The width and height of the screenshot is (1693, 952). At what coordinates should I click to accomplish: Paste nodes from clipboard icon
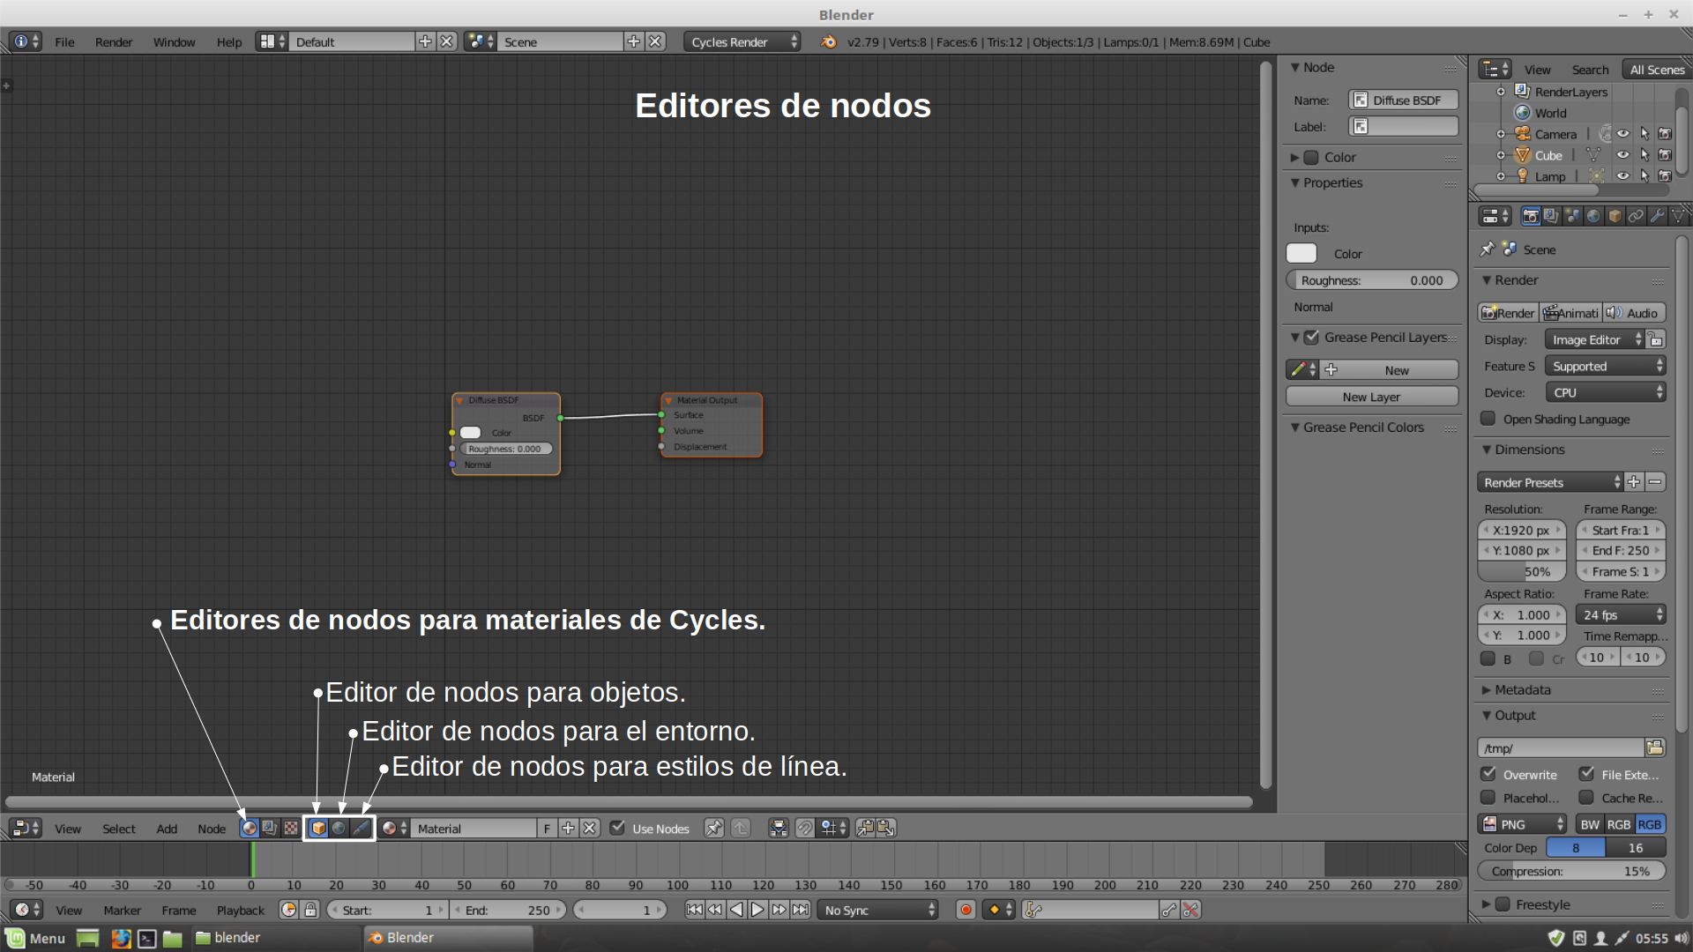[x=886, y=828]
